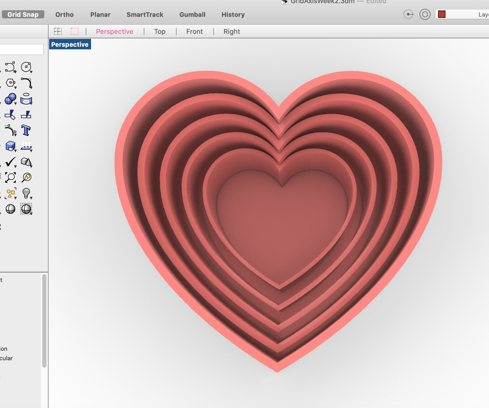Select the Zoom extents tool

[10, 177]
